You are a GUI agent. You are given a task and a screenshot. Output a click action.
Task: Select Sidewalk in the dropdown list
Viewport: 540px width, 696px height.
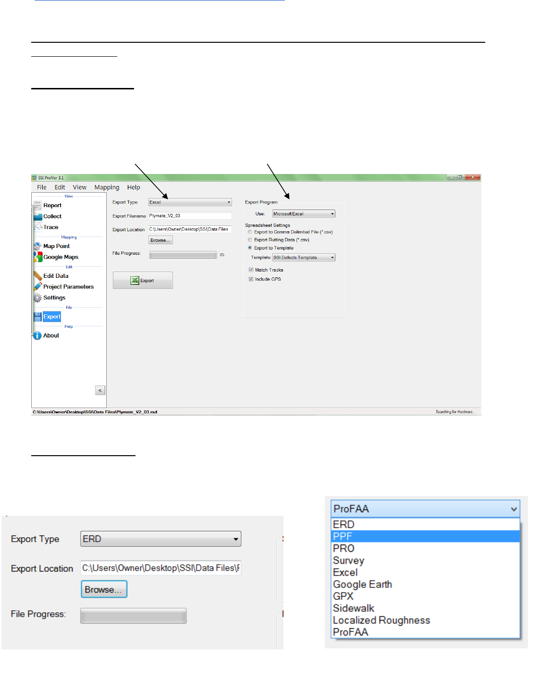point(426,608)
